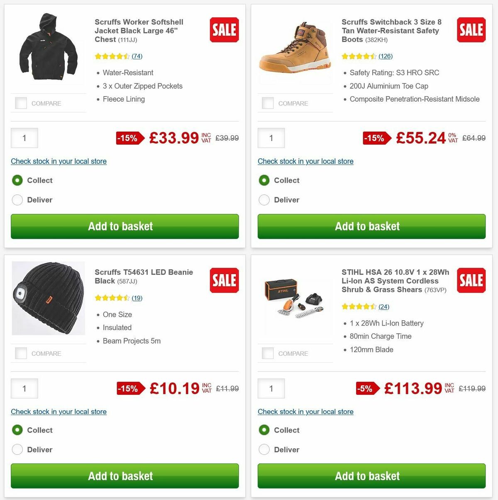Select Collect for the LED Beanie

coord(17,430)
